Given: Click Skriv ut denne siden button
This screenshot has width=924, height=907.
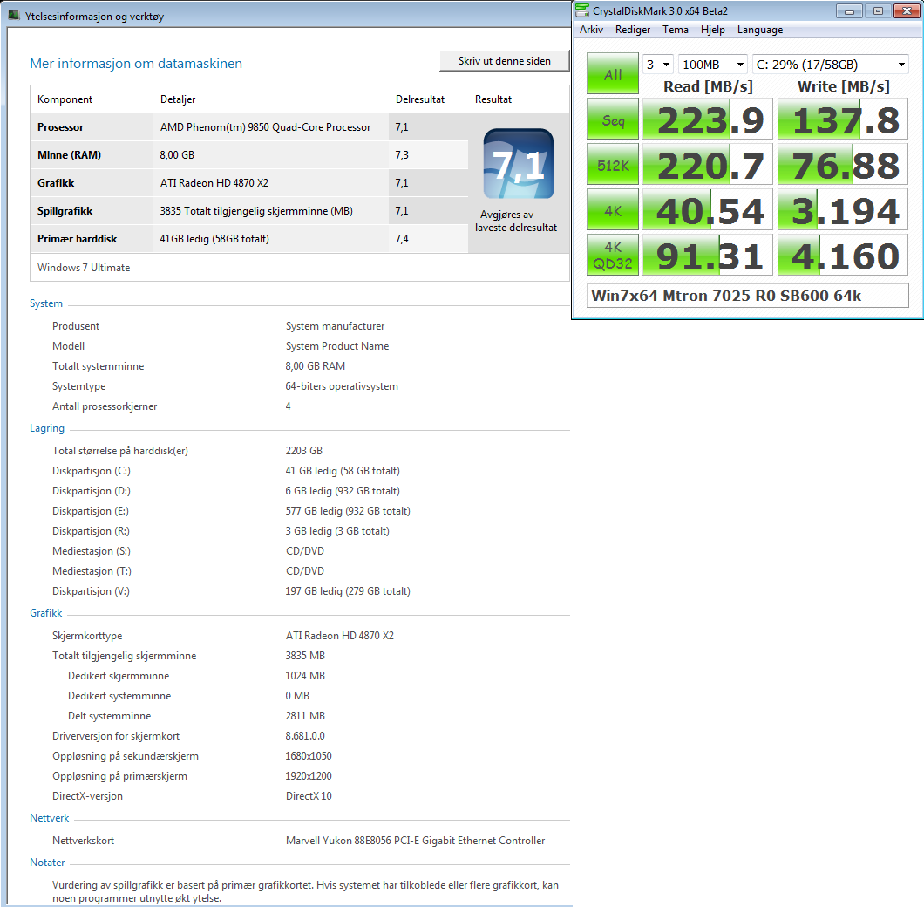Looking at the screenshot, I should pyautogui.click(x=505, y=61).
